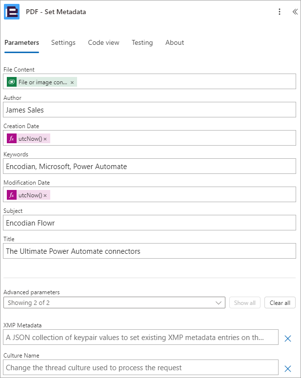Remove utcNow() from Creation Date
Viewport: 301px width, 378px height.
point(45,139)
